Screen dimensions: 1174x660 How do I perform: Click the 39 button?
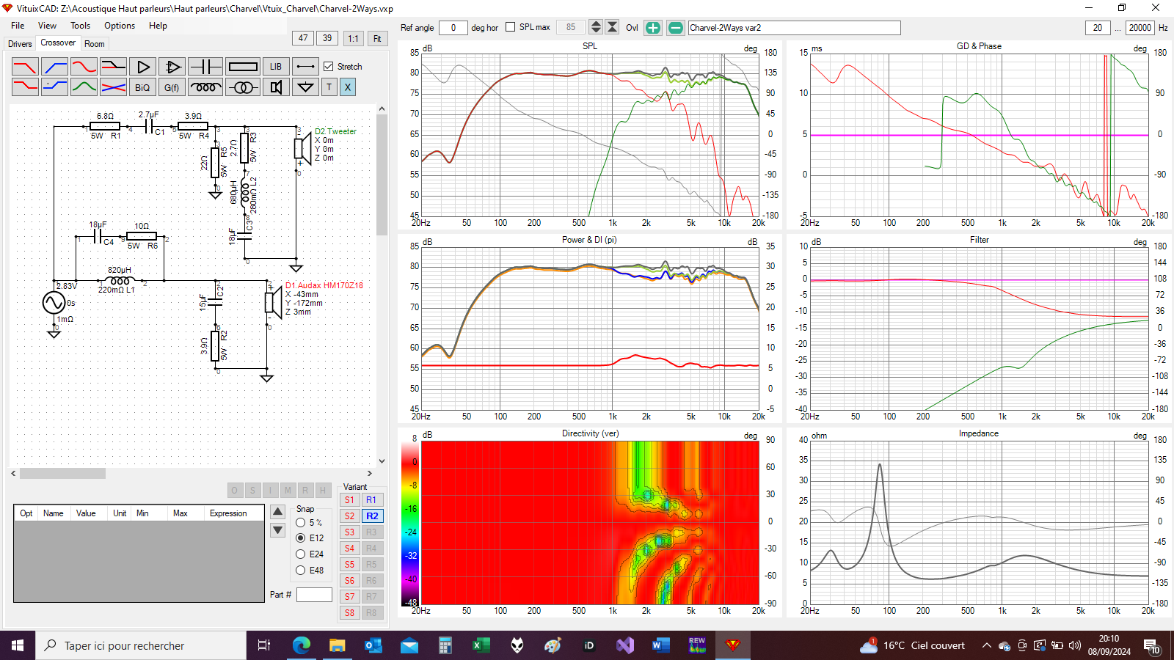(327, 38)
